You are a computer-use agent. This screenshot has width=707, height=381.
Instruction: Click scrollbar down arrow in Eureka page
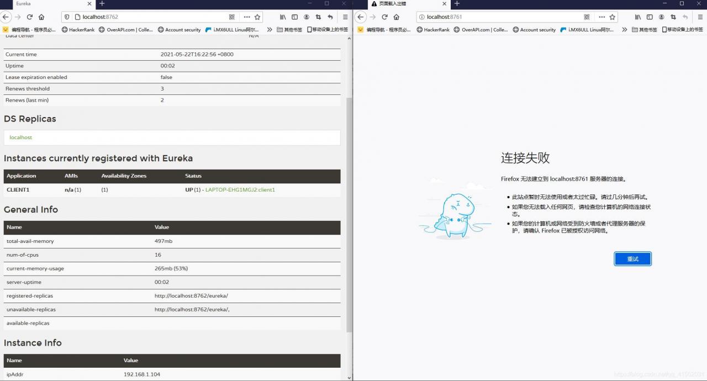pyautogui.click(x=349, y=378)
